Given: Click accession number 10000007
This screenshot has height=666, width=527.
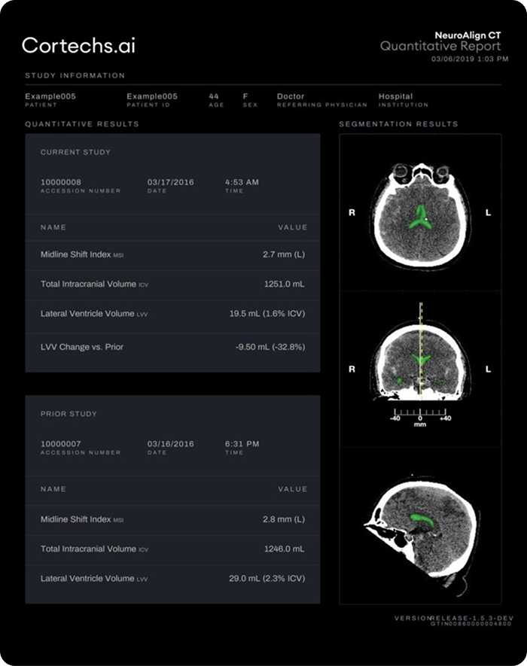Looking at the screenshot, I should (x=61, y=444).
